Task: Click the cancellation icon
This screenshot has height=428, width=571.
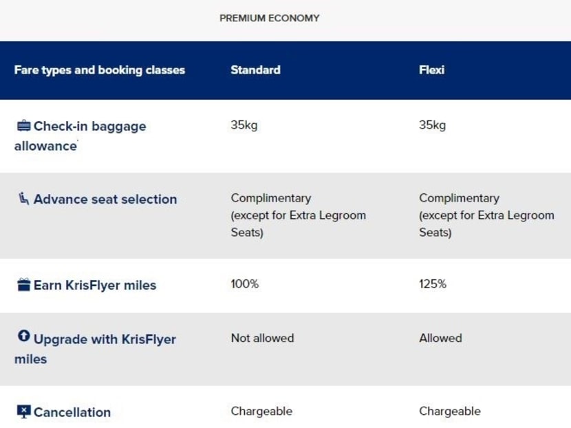Action: click(23, 411)
